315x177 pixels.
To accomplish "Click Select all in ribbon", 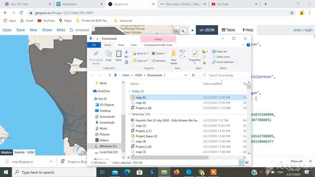I will (220, 52).
